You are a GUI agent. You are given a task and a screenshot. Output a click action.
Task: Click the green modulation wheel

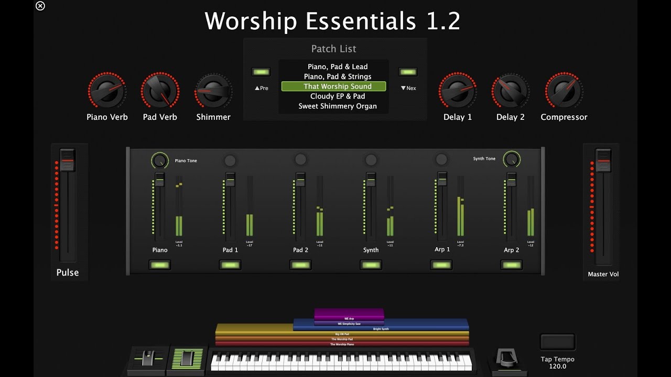pos(187,359)
